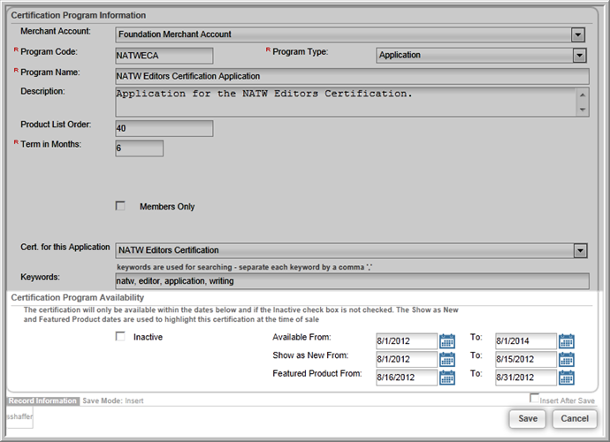Click the Save button
The height and width of the screenshot is (442, 610).
[x=528, y=419]
